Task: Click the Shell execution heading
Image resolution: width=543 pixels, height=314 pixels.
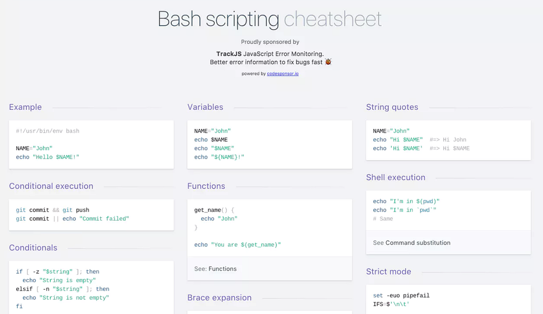Action: [396, 178]
